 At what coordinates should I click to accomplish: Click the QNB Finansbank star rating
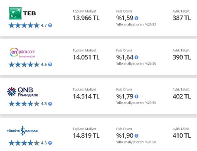tap(24, 104)
